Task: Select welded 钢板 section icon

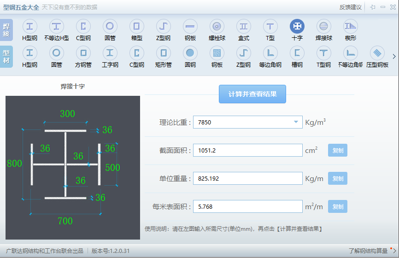Action: [190, 26]
